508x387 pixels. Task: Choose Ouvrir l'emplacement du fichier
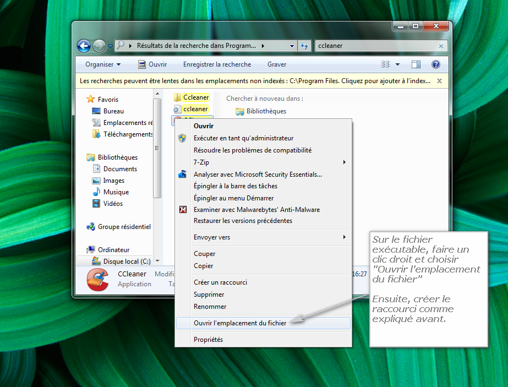pyautogui.click(x=263, y=323)
